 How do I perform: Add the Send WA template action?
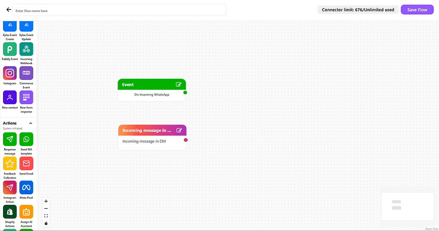coord(26,139)
